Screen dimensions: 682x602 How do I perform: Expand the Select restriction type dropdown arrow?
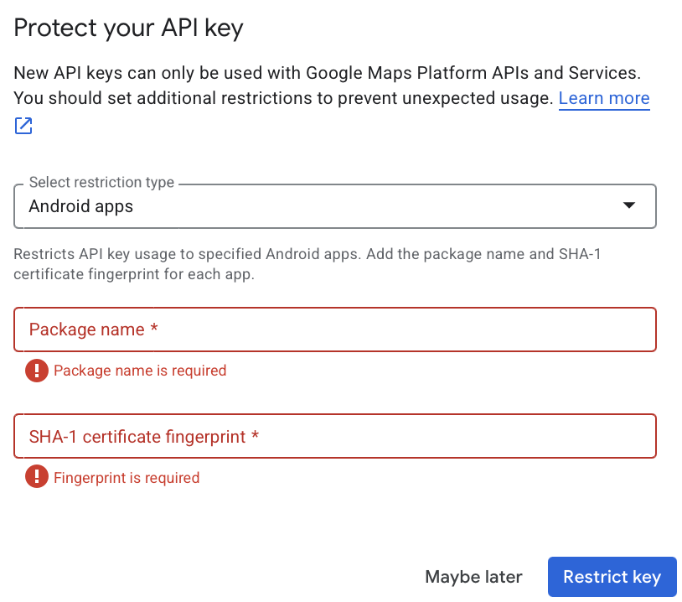click(x=629, y=206)
